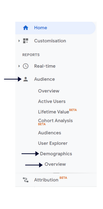This screenshot has height=209, width=103.
Task: Open the Audiences report
Action: click(50, 133)
